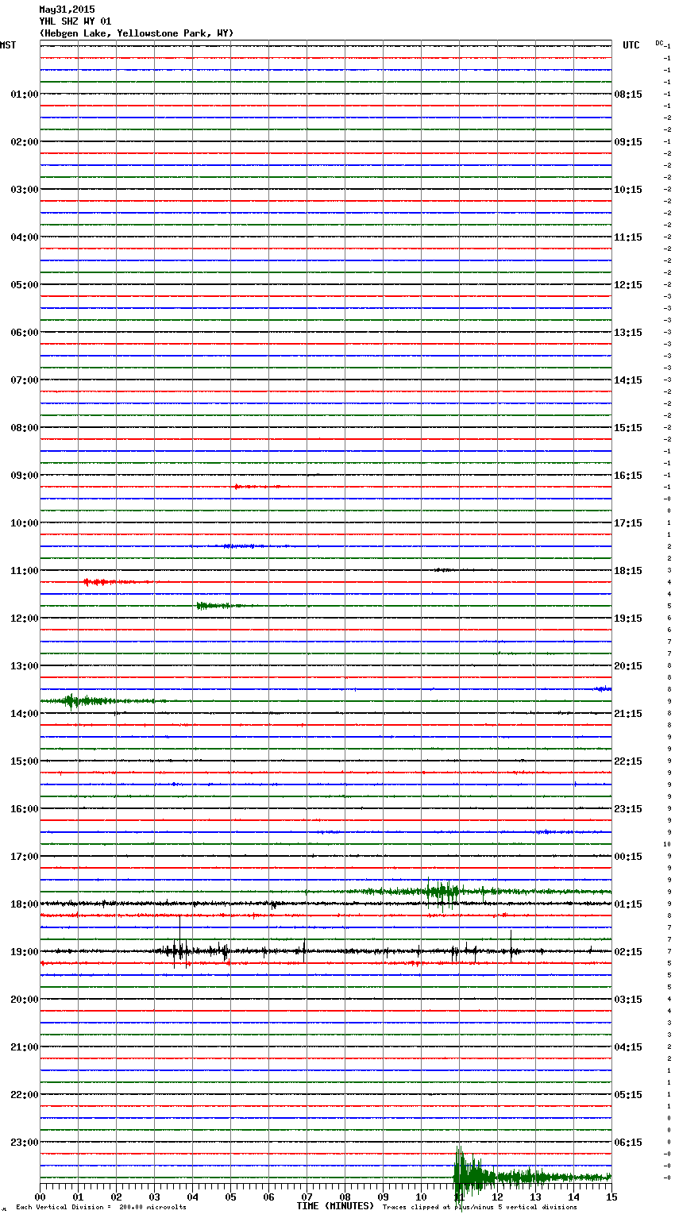Click the 16:15 UTC time label
The image size is (675, 1218).
click(x=628, y=476)
